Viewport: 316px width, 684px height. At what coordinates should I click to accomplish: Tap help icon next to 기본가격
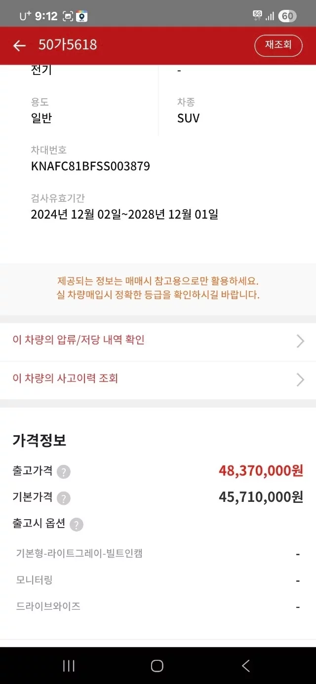[x=64, y=498]
